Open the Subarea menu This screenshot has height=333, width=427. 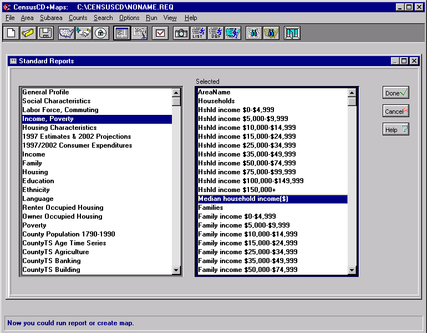point(51,18)
